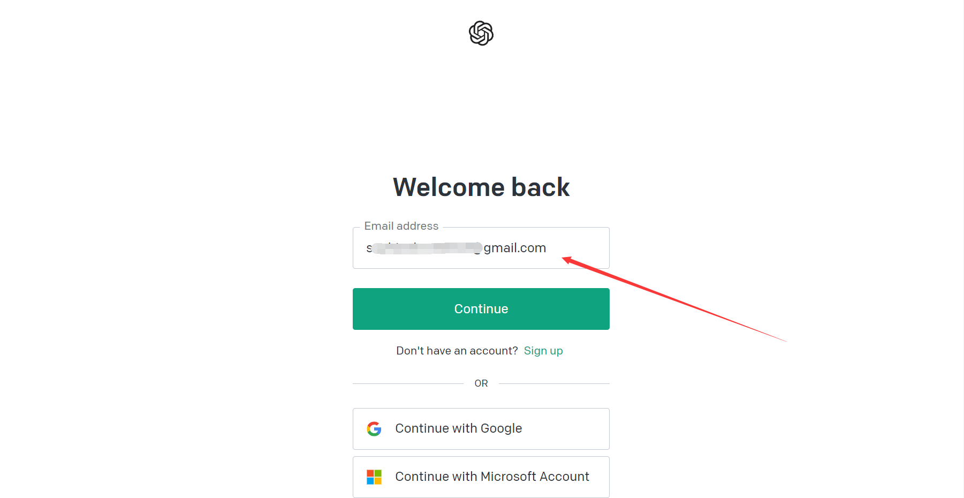Click the Microsoft four-square logo icon

[x=374, y=477]
